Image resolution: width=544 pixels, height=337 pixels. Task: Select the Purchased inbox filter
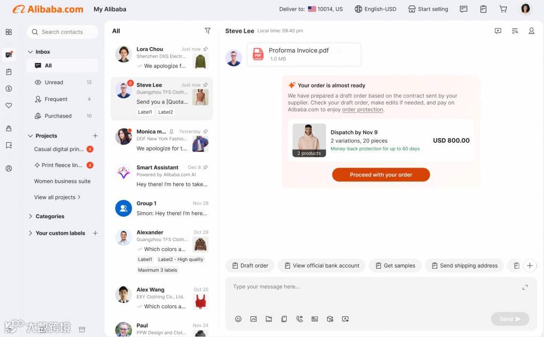(62, 116)
